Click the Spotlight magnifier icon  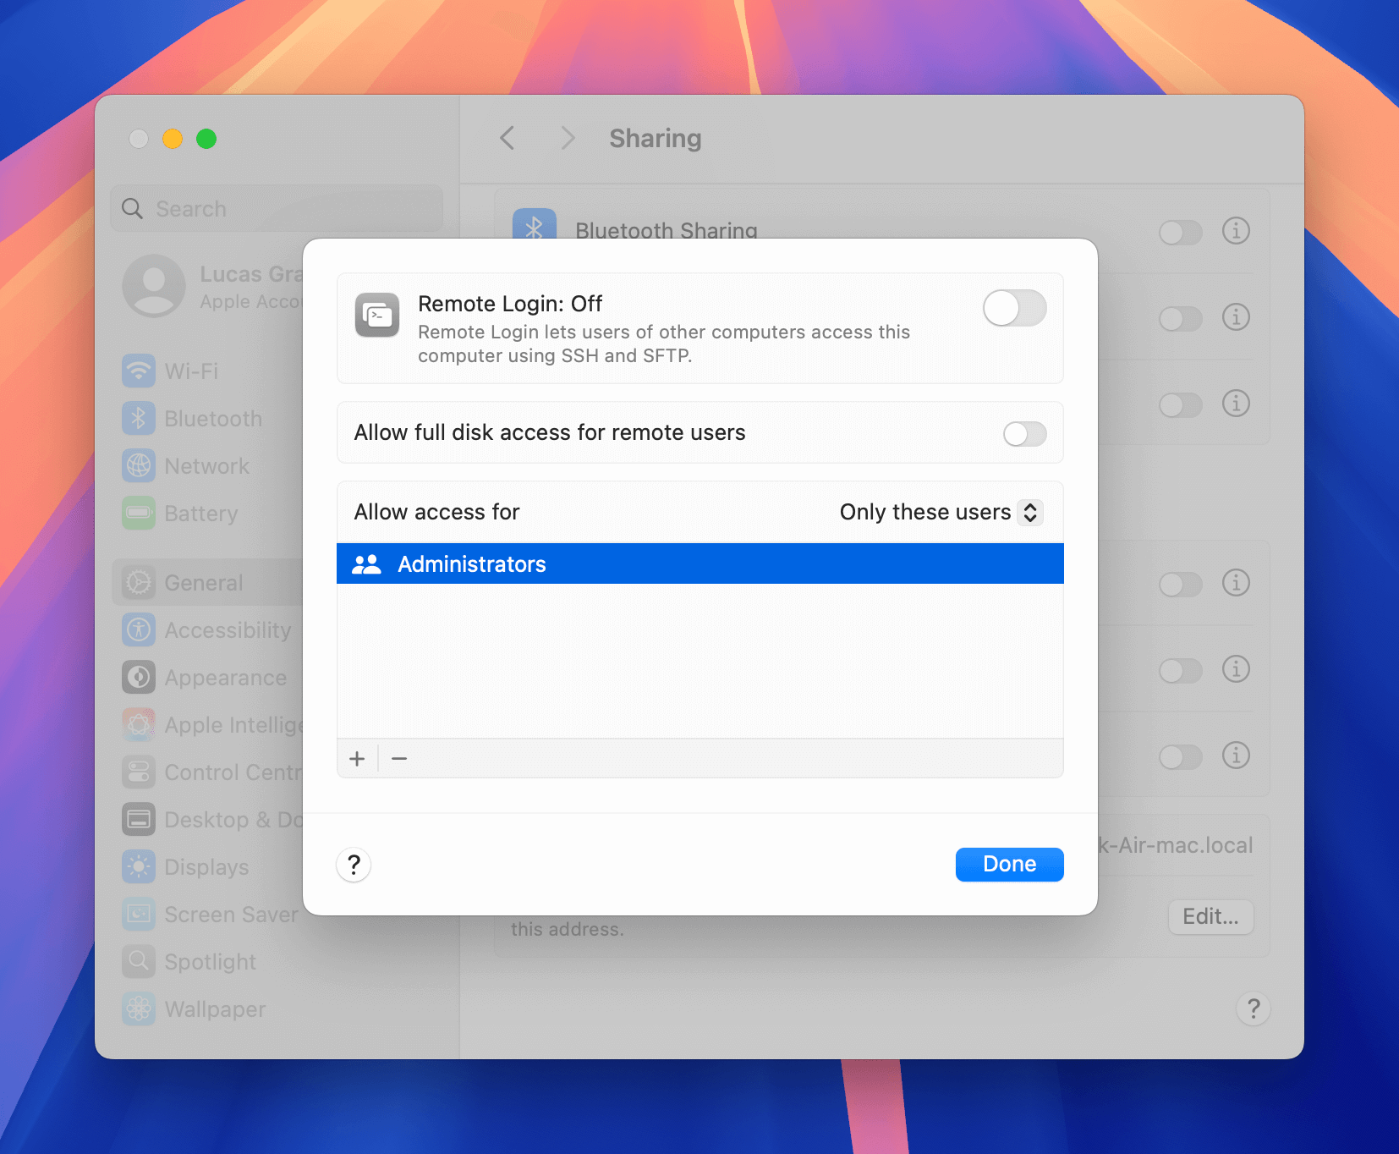(138, 961)
